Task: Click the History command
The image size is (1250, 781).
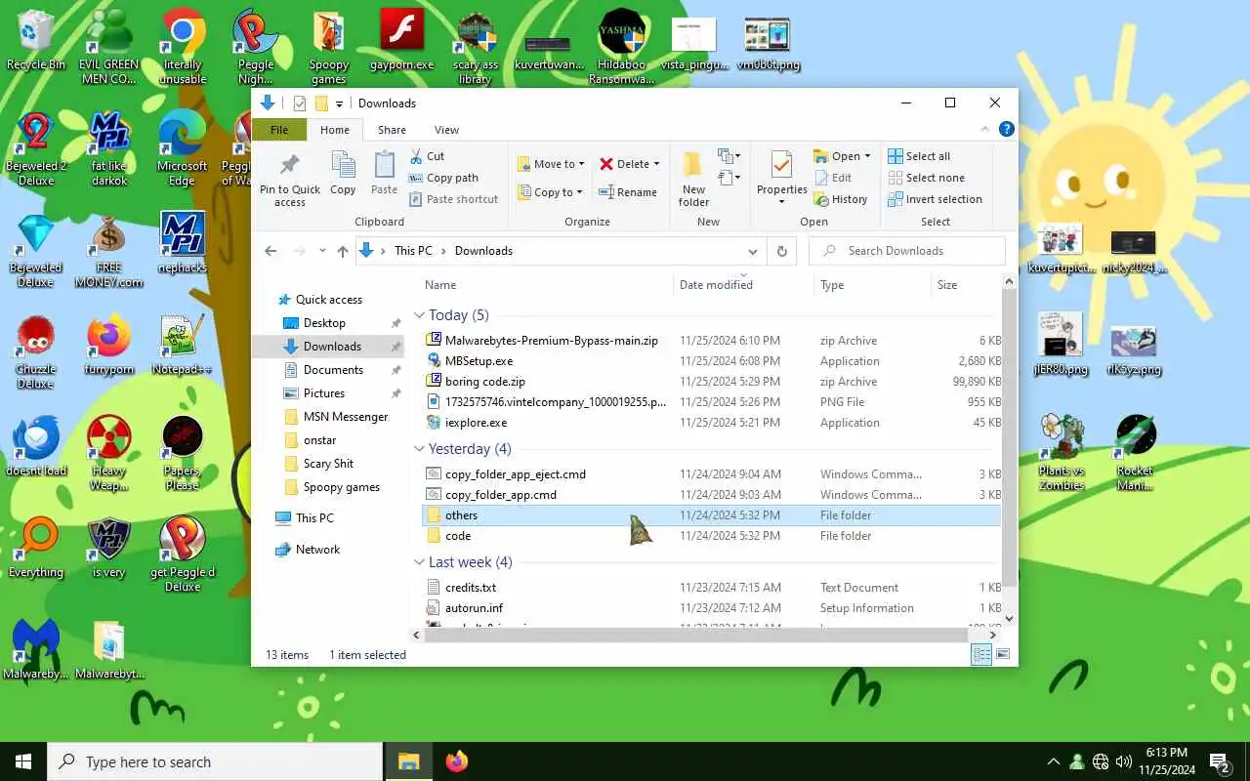Action: click(840, 199)
